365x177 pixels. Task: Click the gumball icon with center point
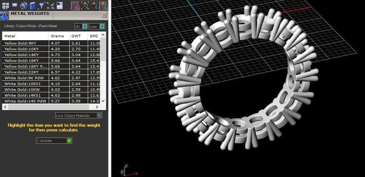click(x=94, y=5)
